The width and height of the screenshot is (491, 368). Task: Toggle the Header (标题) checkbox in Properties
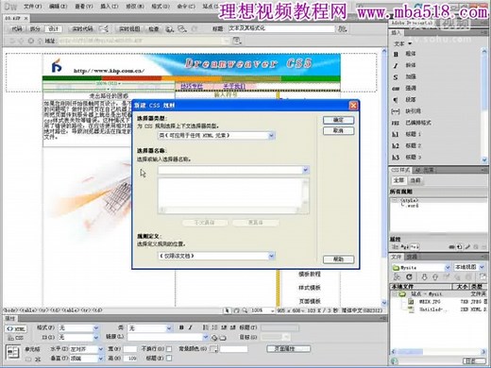(x=169, y=358)
